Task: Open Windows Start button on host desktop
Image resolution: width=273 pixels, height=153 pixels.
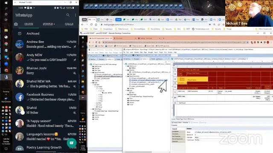Action: point(6,3)
